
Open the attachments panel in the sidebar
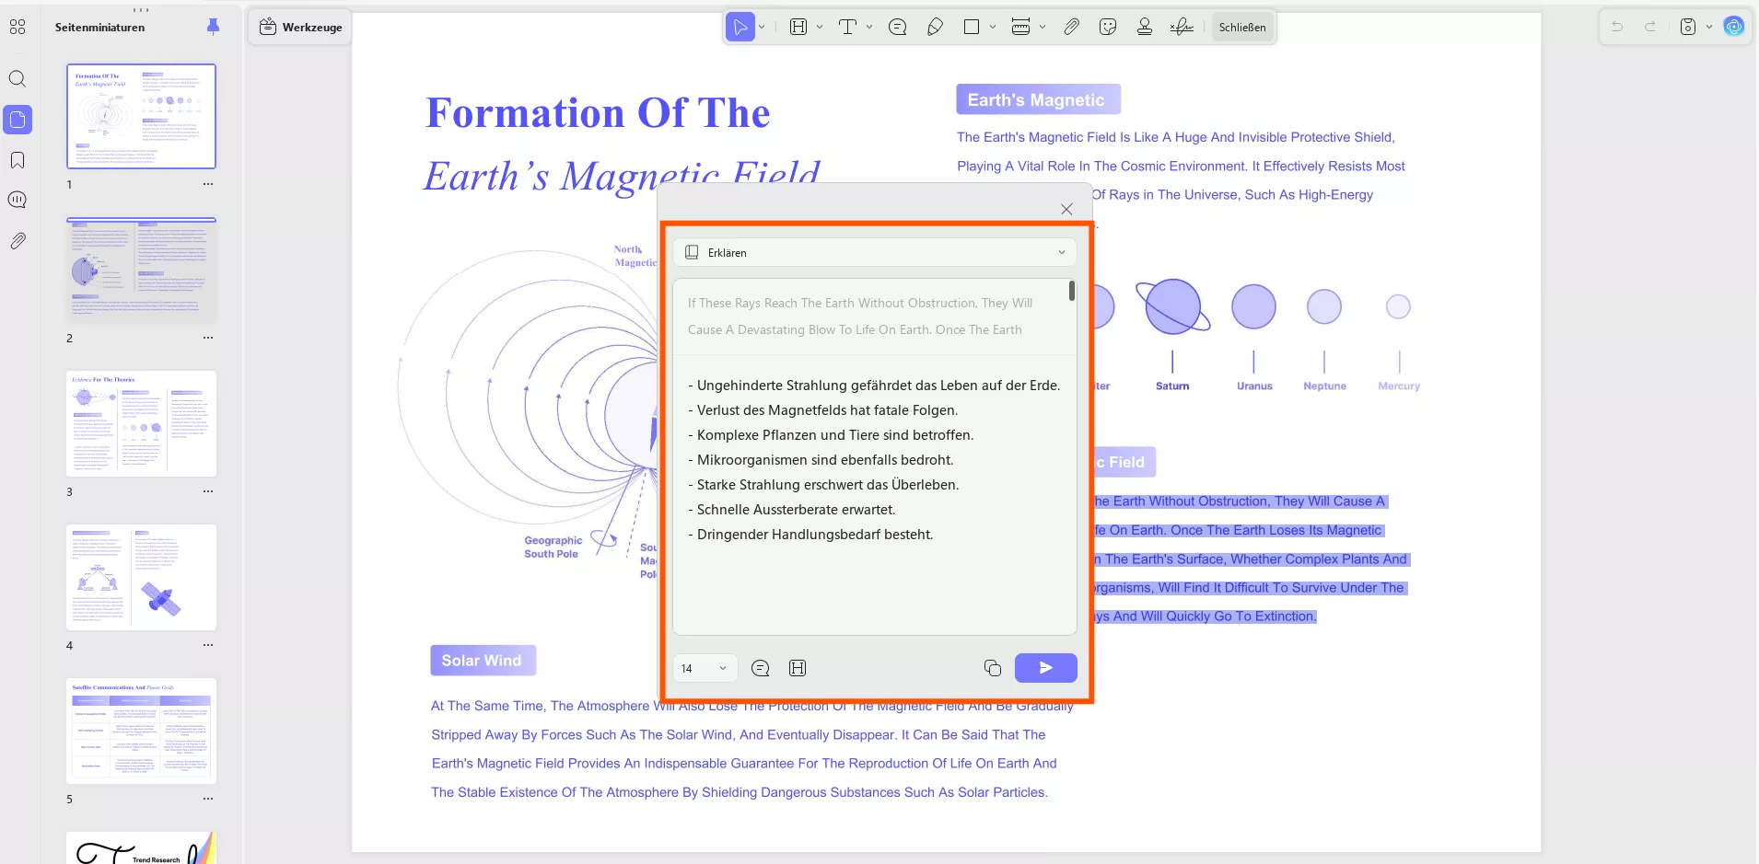[17, 241]
